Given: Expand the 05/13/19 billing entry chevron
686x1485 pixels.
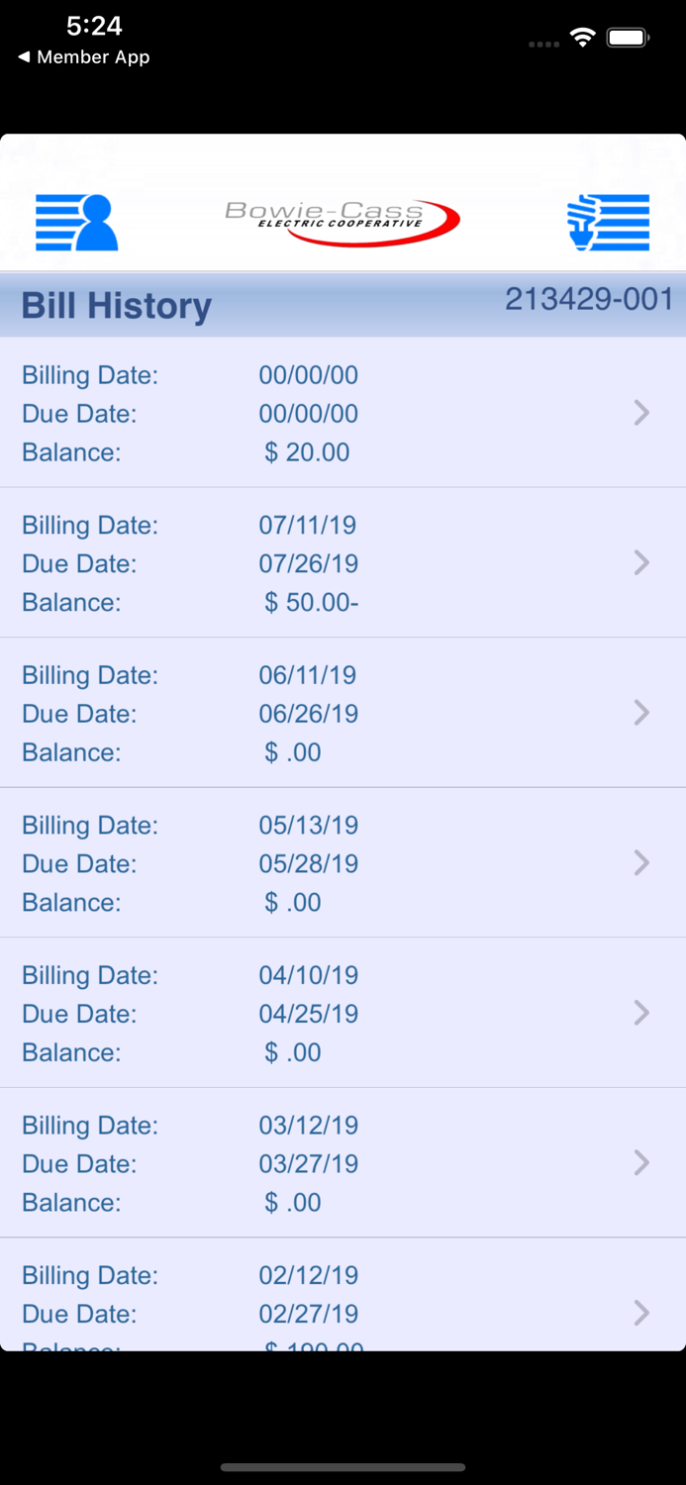Looking at the screenshot, I should (641, 862).
